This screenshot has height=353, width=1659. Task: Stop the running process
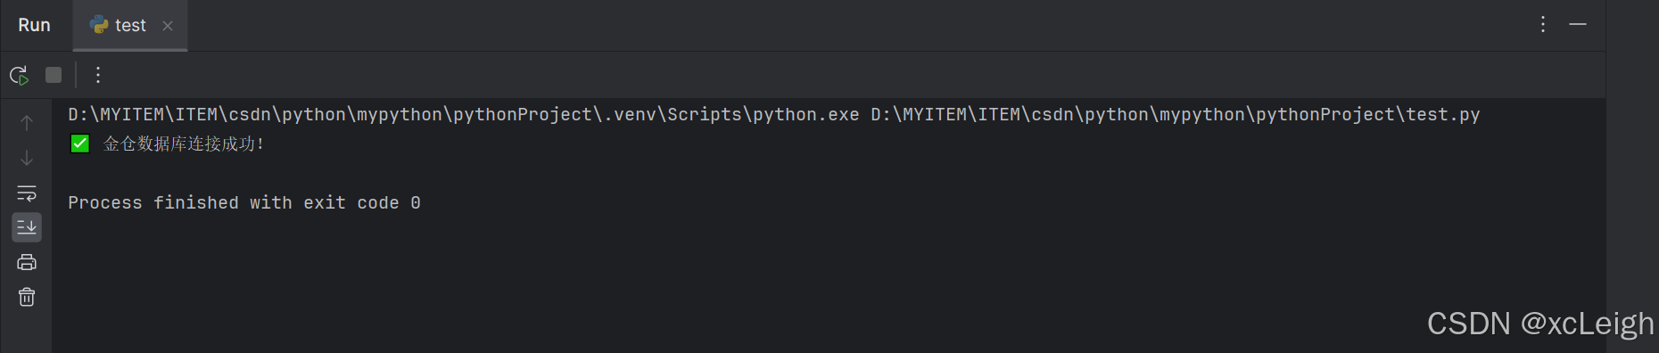pos(54,75)
